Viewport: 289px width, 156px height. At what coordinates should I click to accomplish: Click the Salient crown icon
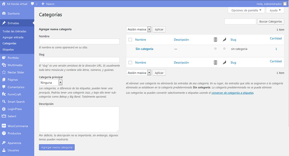[4, 116]
